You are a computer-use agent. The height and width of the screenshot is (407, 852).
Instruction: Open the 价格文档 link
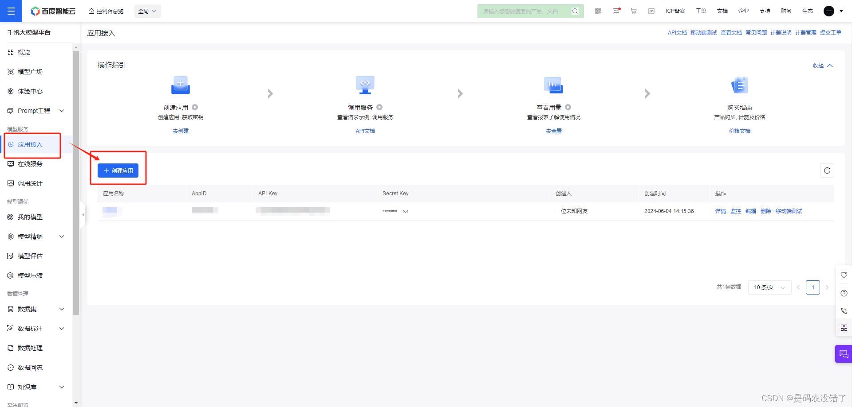click(740, 131)
